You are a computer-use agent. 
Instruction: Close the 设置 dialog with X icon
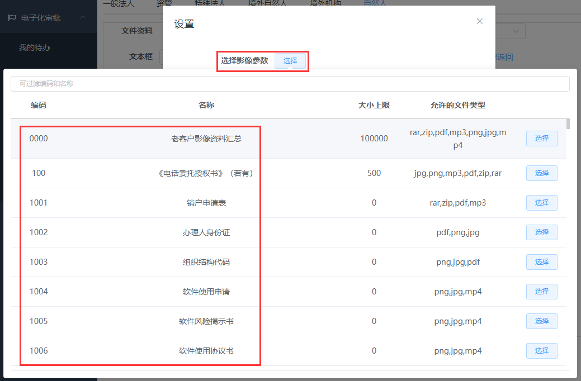479,21
